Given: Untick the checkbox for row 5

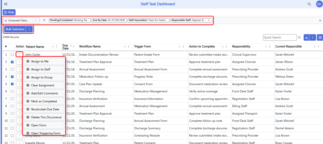Looking at the screenshot, I should pyautogui.click(x=12, y=84).
